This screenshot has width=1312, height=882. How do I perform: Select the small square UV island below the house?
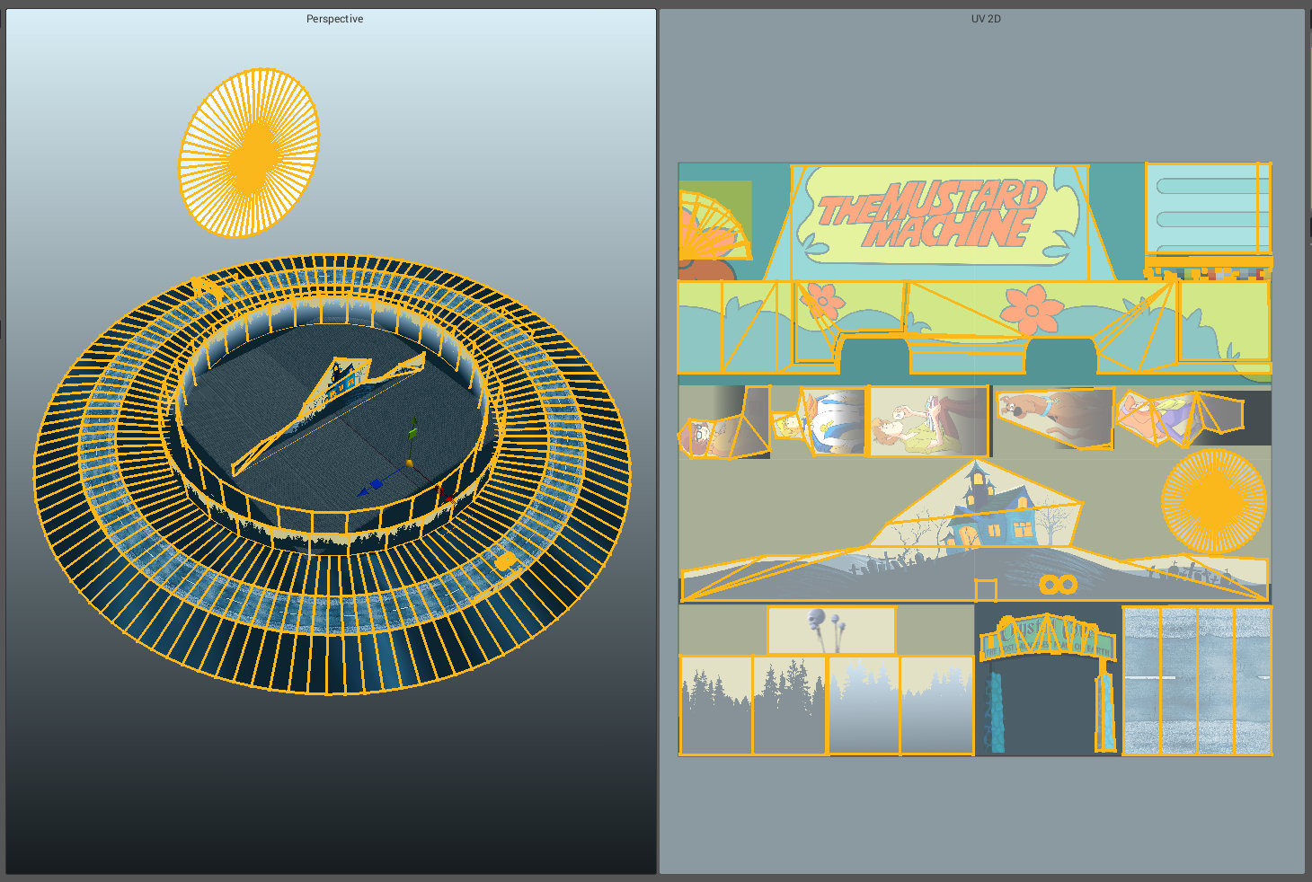point(986,590)
